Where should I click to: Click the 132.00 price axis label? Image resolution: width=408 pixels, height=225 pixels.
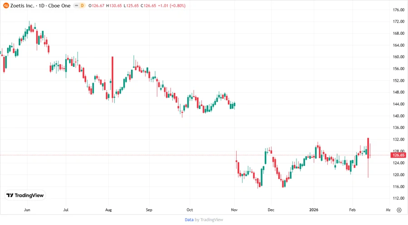pos(398,139)
